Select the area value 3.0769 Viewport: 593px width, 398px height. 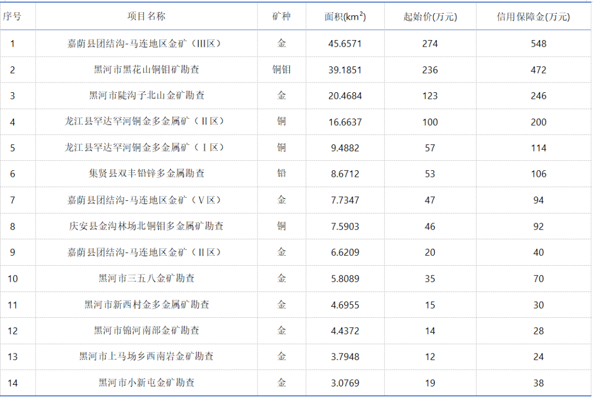[345, 383]
